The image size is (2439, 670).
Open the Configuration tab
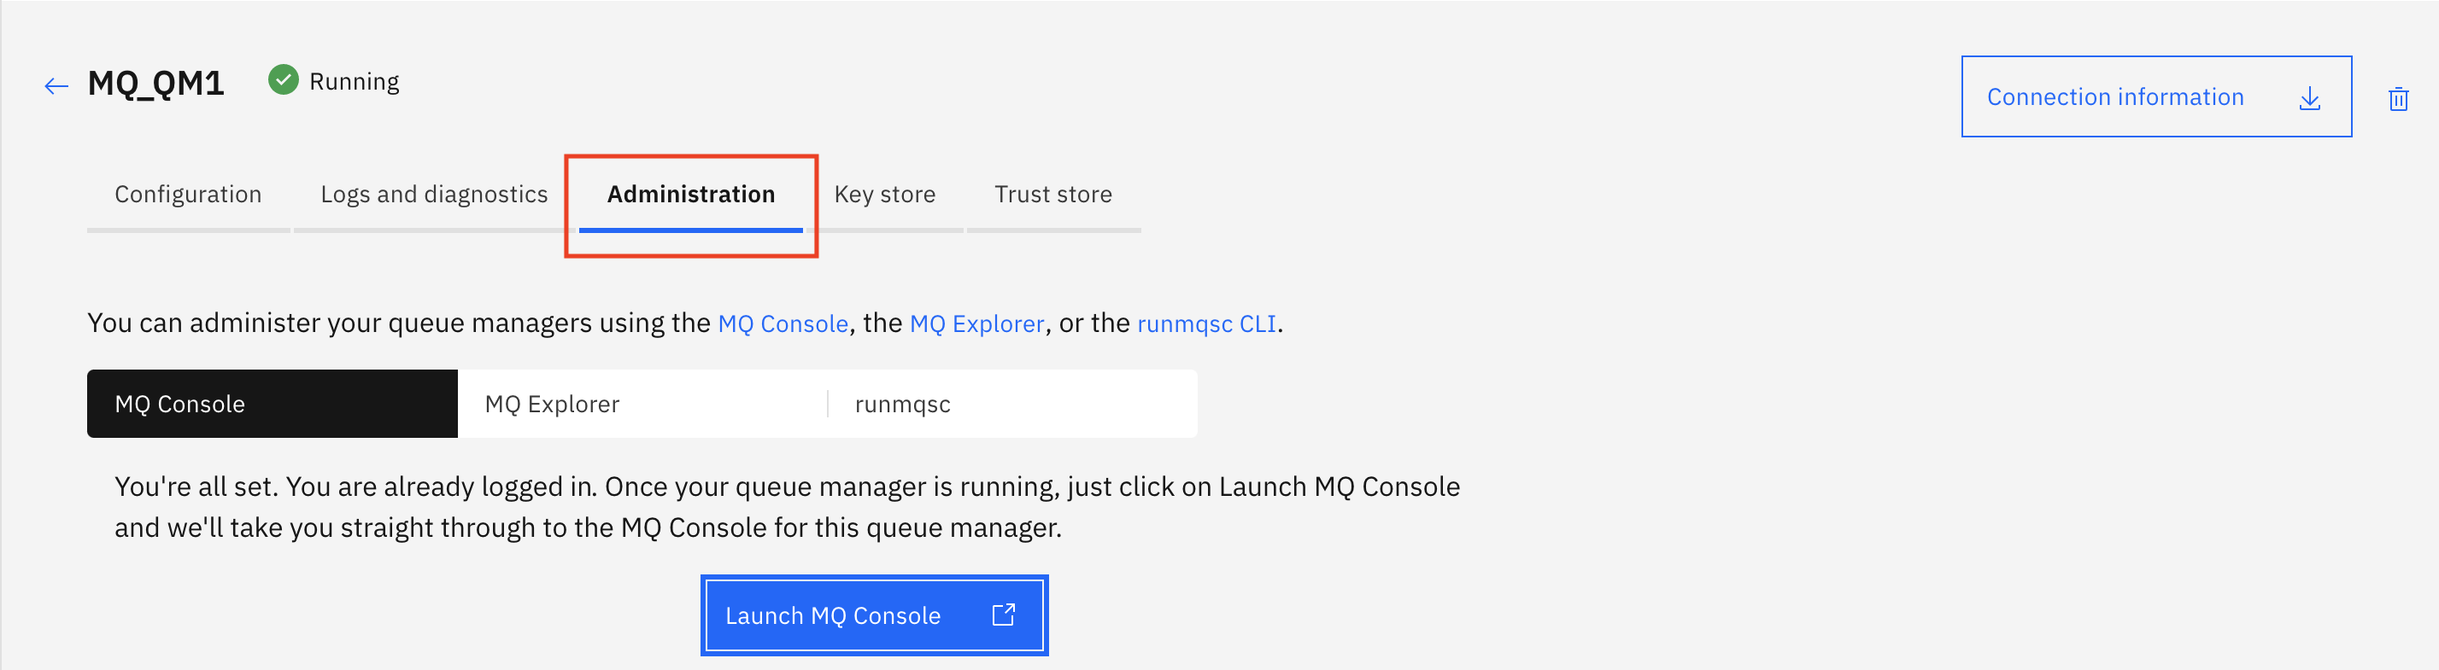click(189, 195)
